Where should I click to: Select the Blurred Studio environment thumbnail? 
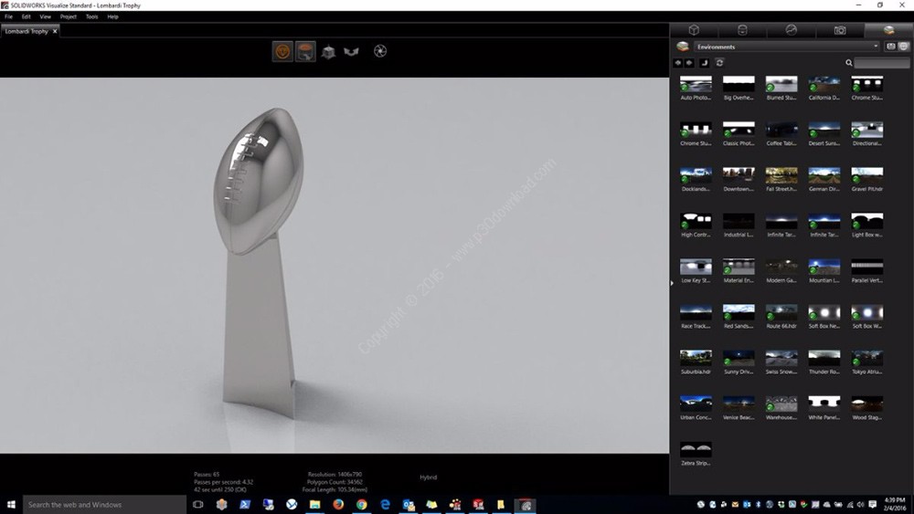pyautogui.click(x=781, y=84)
